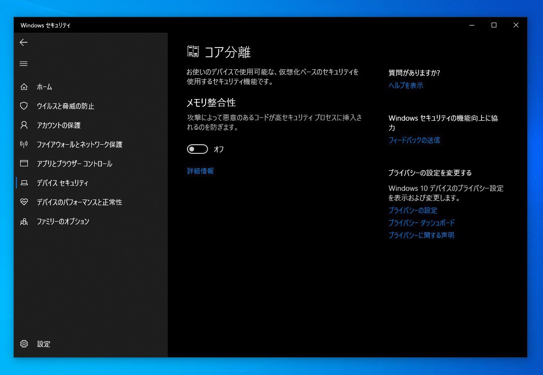The height and width of the screenshot is (375, 543).
Task: Go back using the back arrow
Action: [24, 42]
